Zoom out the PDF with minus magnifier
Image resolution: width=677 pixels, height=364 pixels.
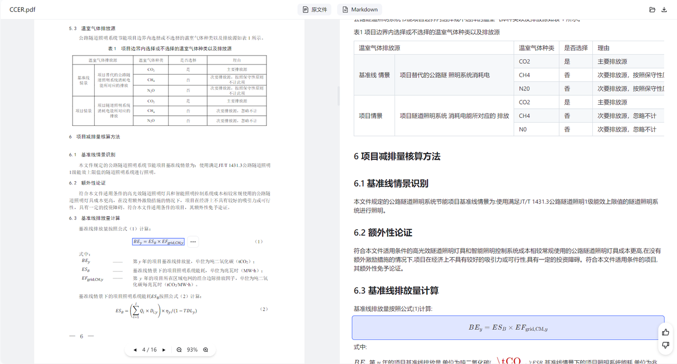tap(179, 350)
